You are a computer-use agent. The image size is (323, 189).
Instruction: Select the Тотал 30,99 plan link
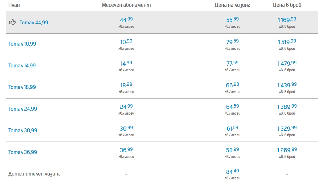(x=23, y=130)
